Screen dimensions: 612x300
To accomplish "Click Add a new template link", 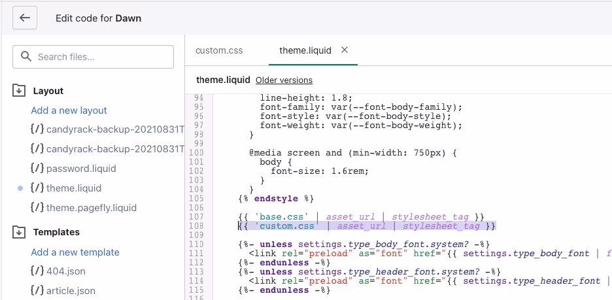I will pyautogui.click(x=75, y=252).
